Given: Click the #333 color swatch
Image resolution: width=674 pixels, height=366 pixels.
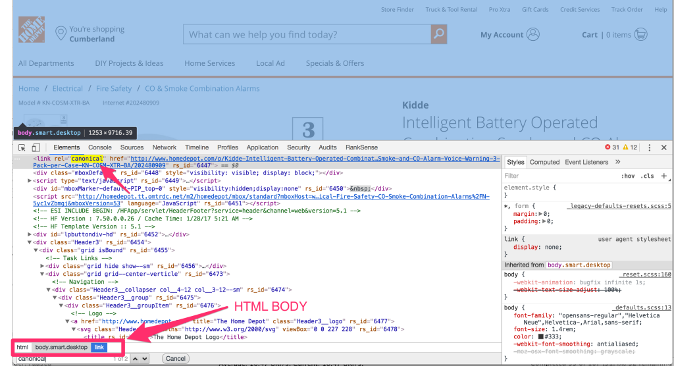Looking at the screenshot, I should (541, 336).
